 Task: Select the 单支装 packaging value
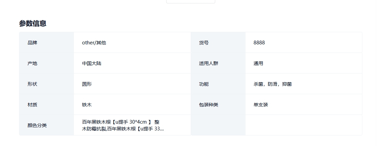pyautogui.click(x=261, y=105)
